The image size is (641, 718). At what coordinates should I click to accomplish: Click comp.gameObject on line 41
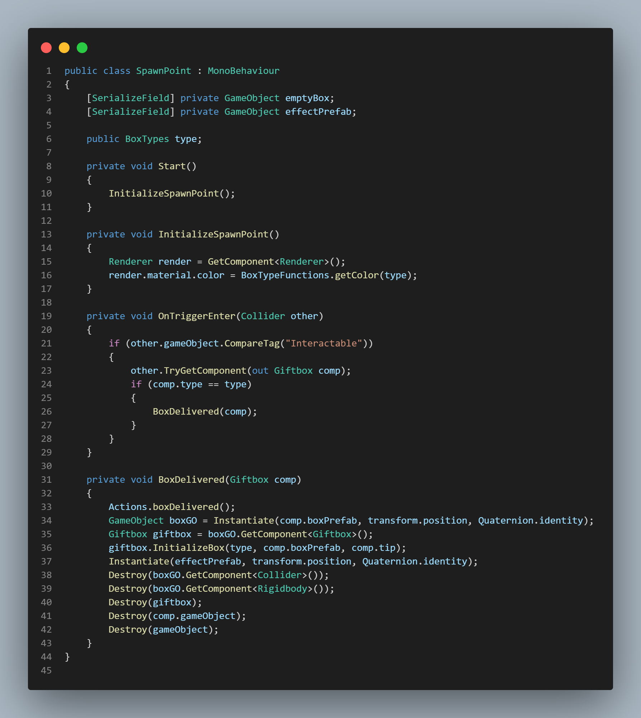coord(194,616)
